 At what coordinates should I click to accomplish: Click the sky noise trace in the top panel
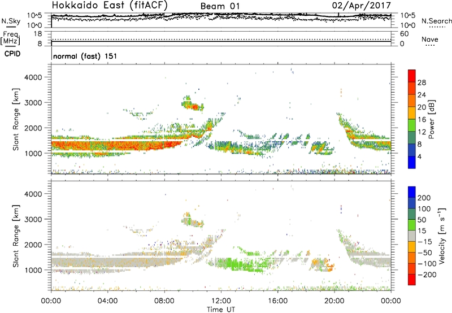click(221, 15)
